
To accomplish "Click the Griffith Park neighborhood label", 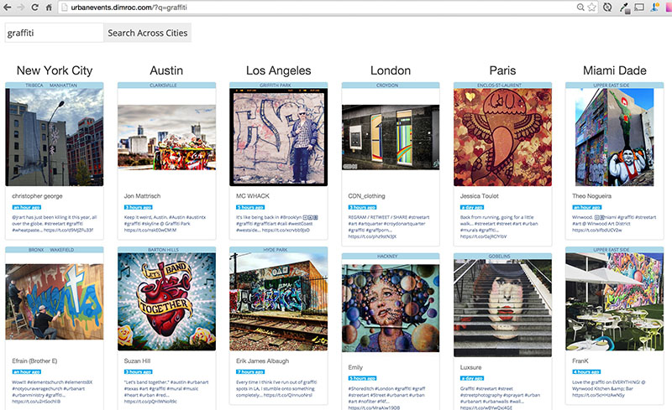I will click(278, 86).
